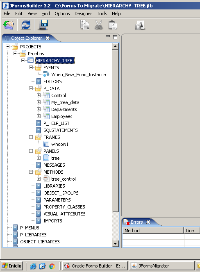Collapse the METHODS folder
The width and height of the screenshot is (200, 272).
click(x=31, y=172)
